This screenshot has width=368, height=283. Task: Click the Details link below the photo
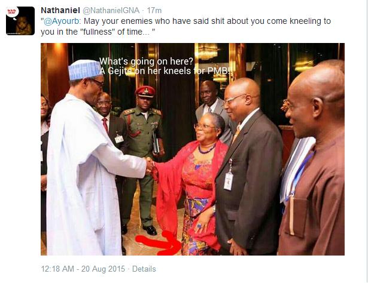click(144, 269)
